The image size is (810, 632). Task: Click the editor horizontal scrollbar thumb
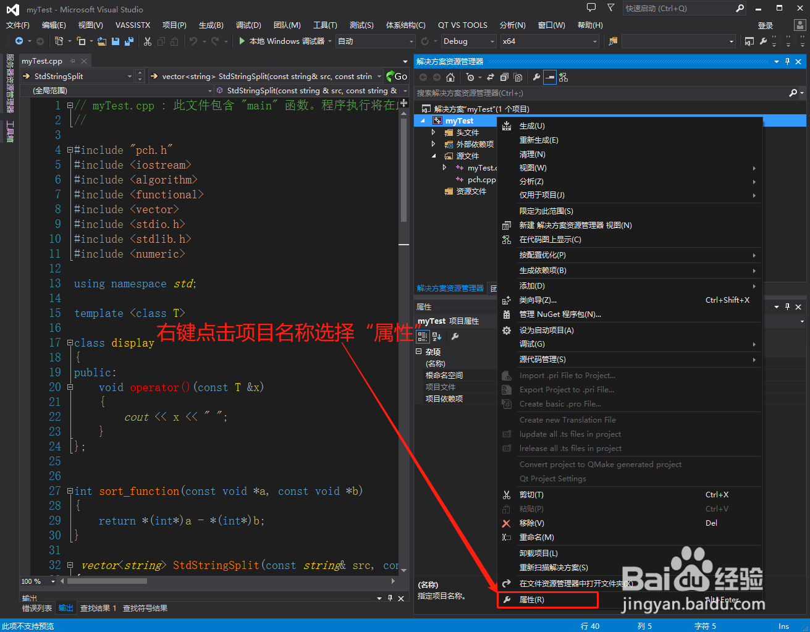tap(108, 581)
